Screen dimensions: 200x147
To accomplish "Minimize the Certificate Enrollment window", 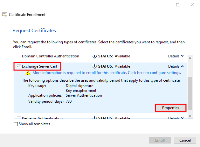I will 163,5.
